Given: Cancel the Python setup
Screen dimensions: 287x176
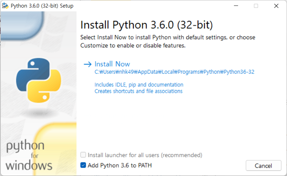Looking at the screenshot, I should pyautogui.click(x=263, y=166).
